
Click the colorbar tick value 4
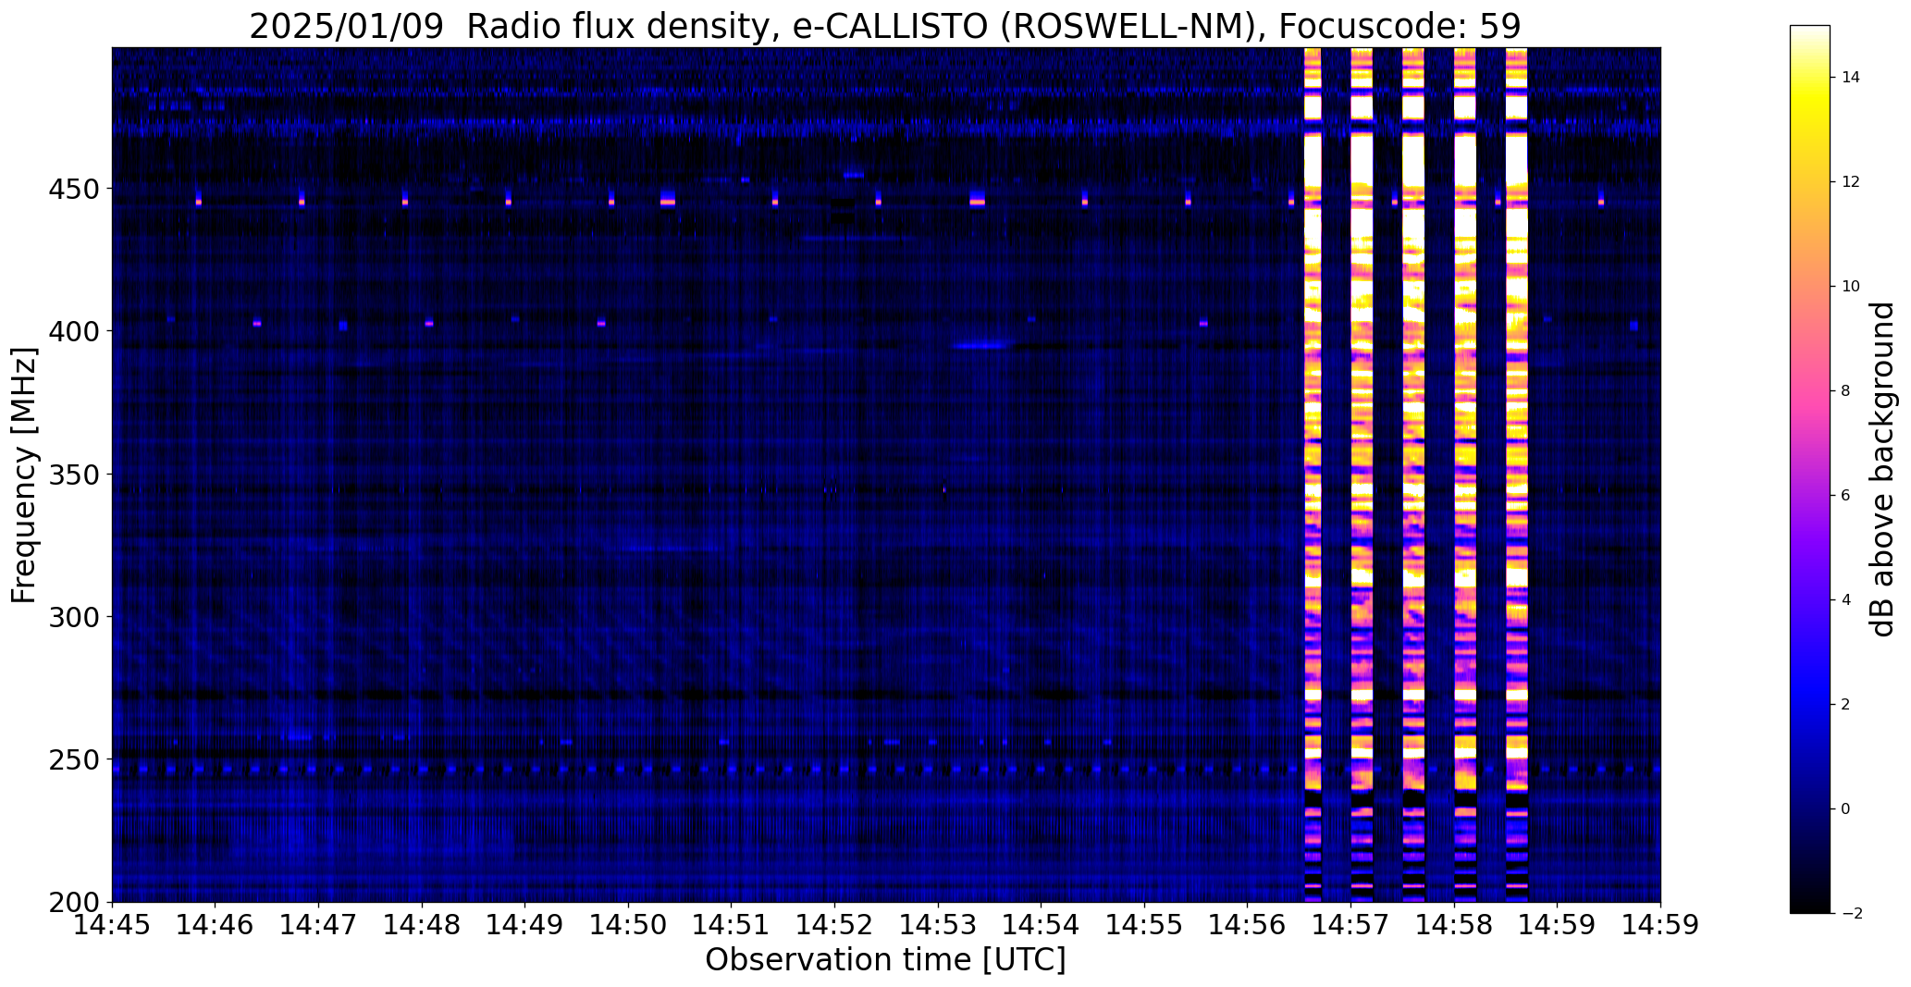coord(1846,600)
